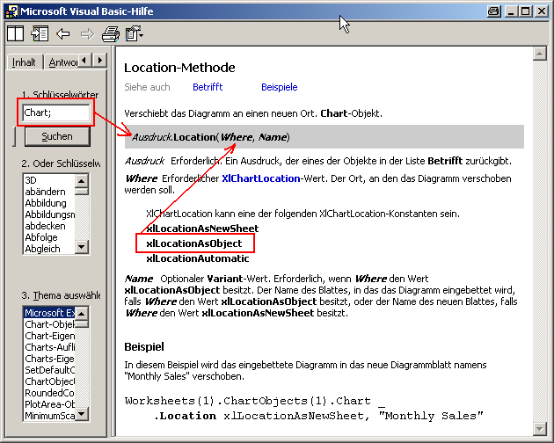Click the xlLocationAsObject constant text
The height and width of the screenshot is (443, 554).
pyautogui.click(x=194, y=243)
